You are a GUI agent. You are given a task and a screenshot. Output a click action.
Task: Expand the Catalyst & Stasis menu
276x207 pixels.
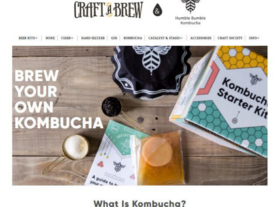(165, 38)
